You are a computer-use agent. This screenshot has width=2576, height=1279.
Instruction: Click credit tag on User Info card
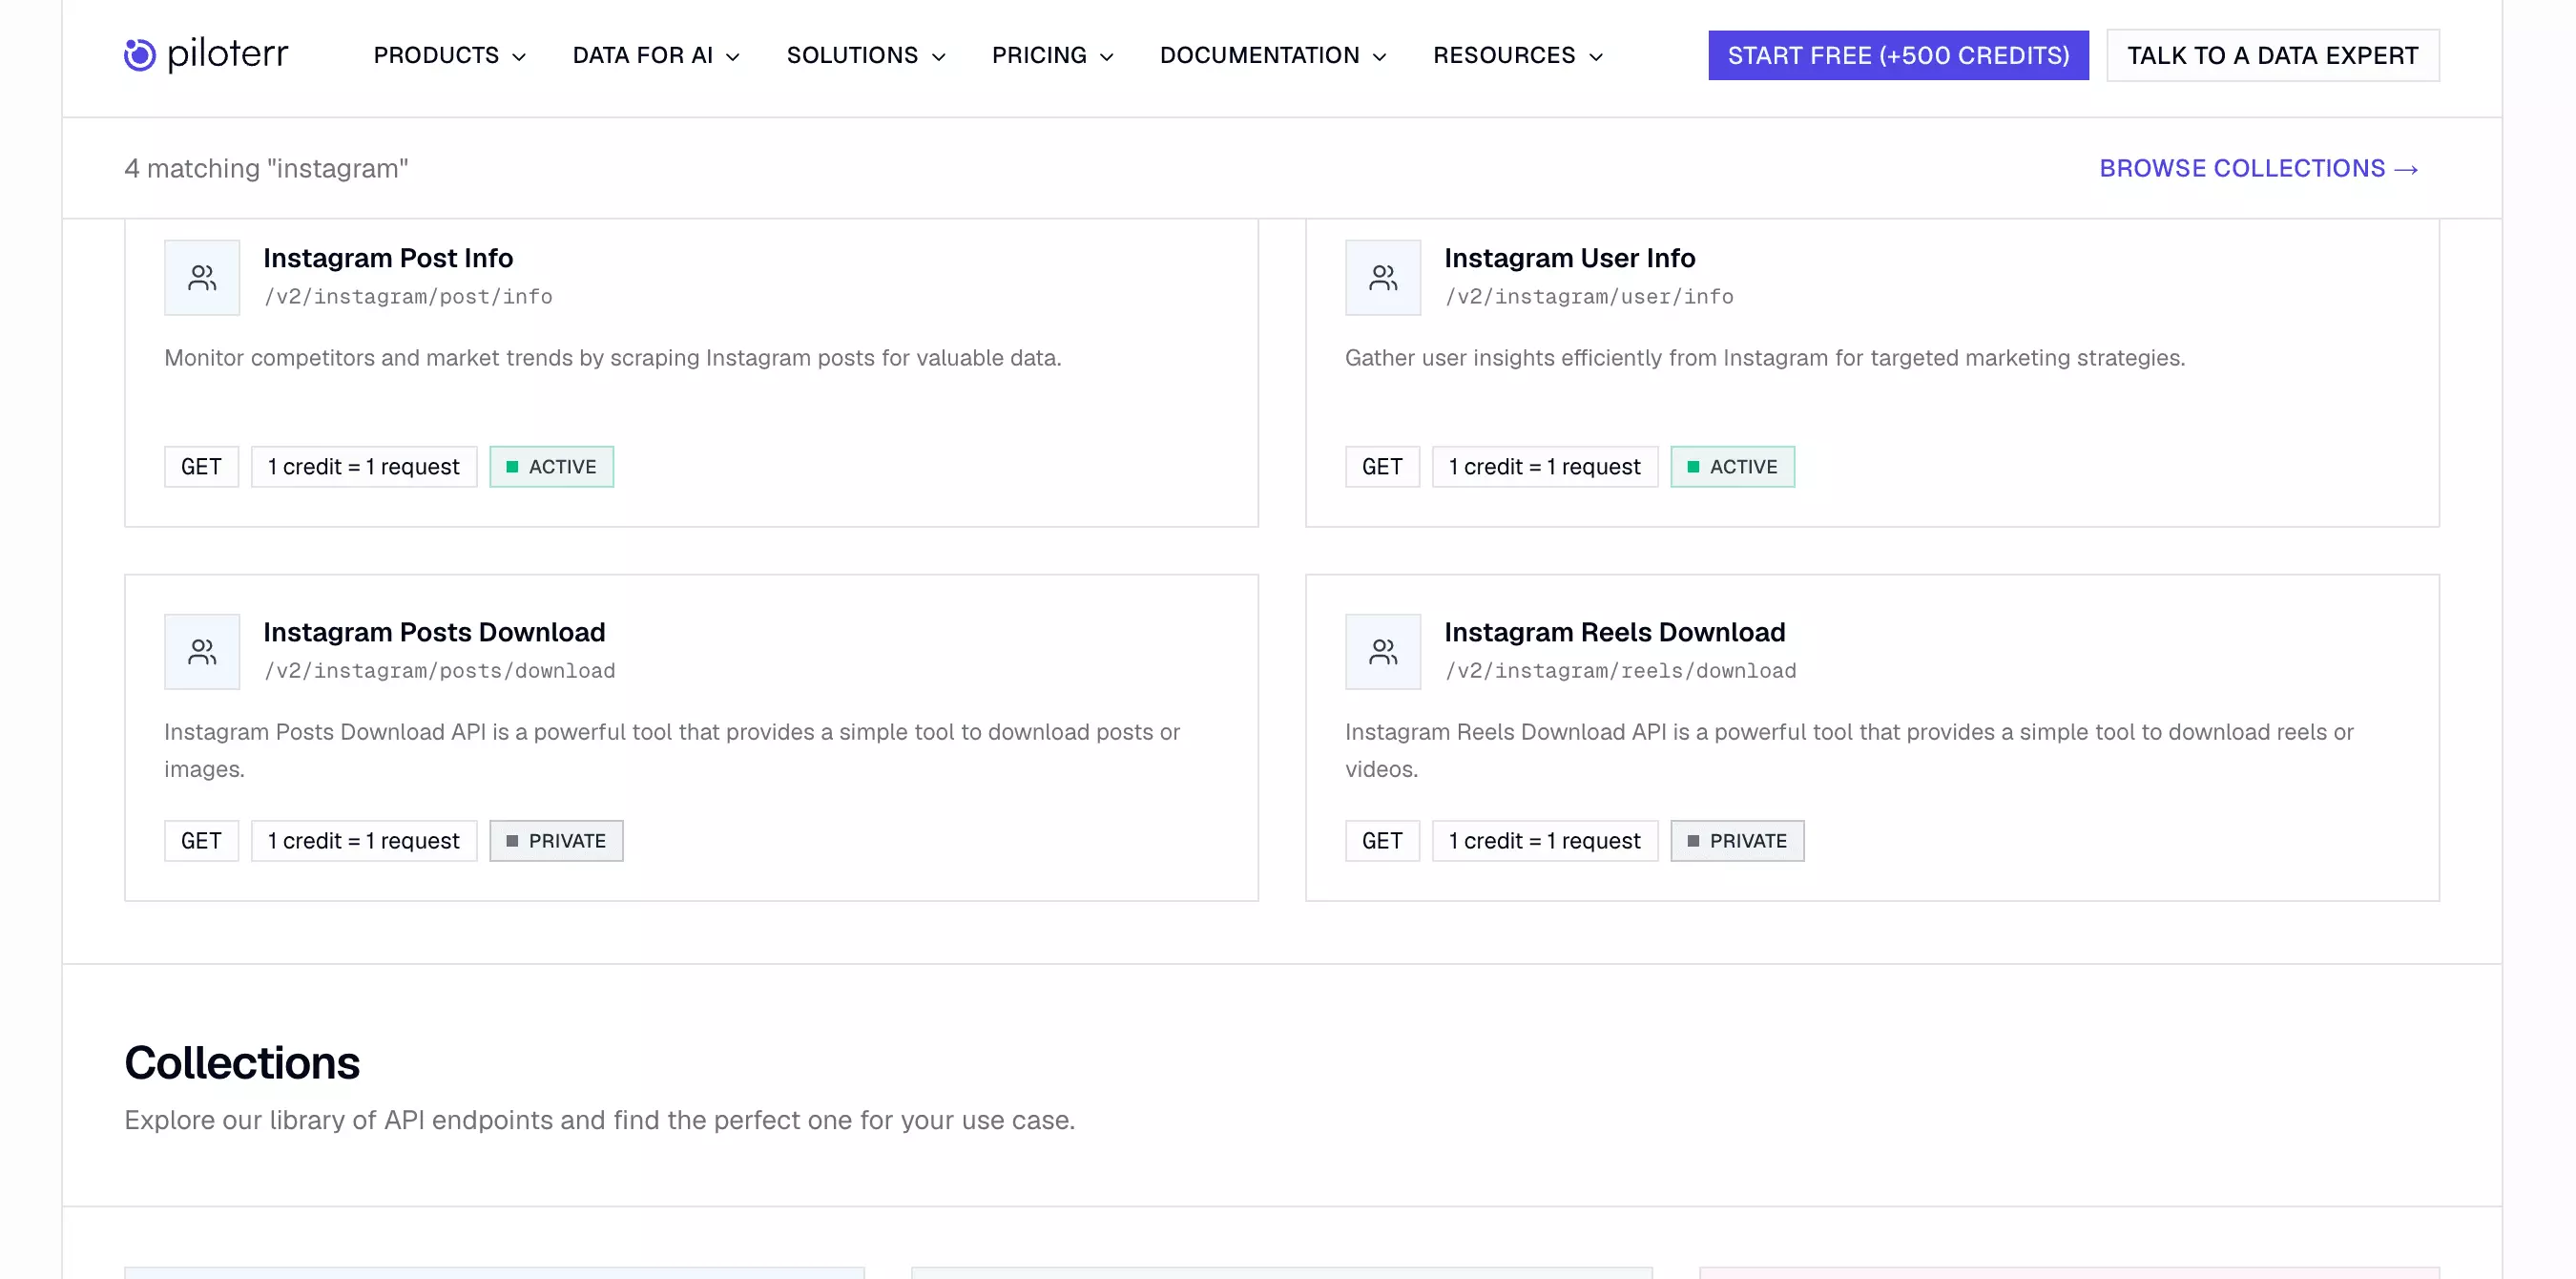1545,467
